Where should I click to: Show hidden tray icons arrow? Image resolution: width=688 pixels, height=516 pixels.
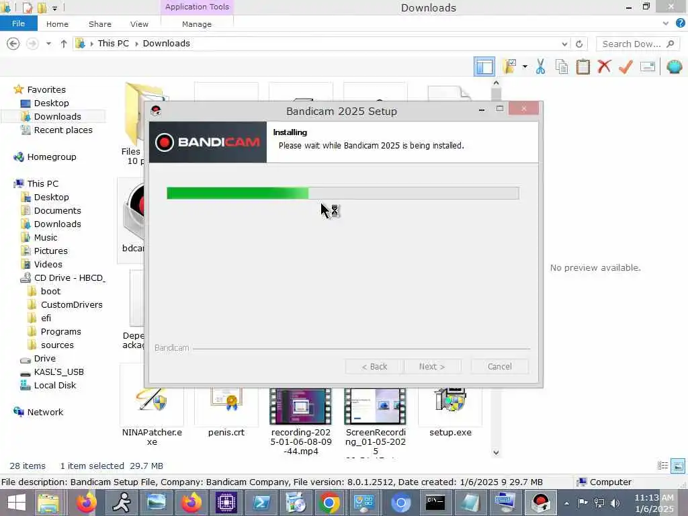567,503
